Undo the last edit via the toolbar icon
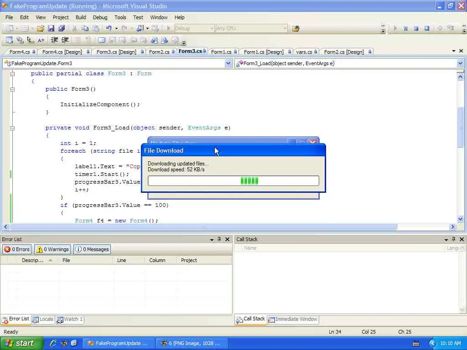The width and height of the screenshot is (467, 350). point(109,28)
